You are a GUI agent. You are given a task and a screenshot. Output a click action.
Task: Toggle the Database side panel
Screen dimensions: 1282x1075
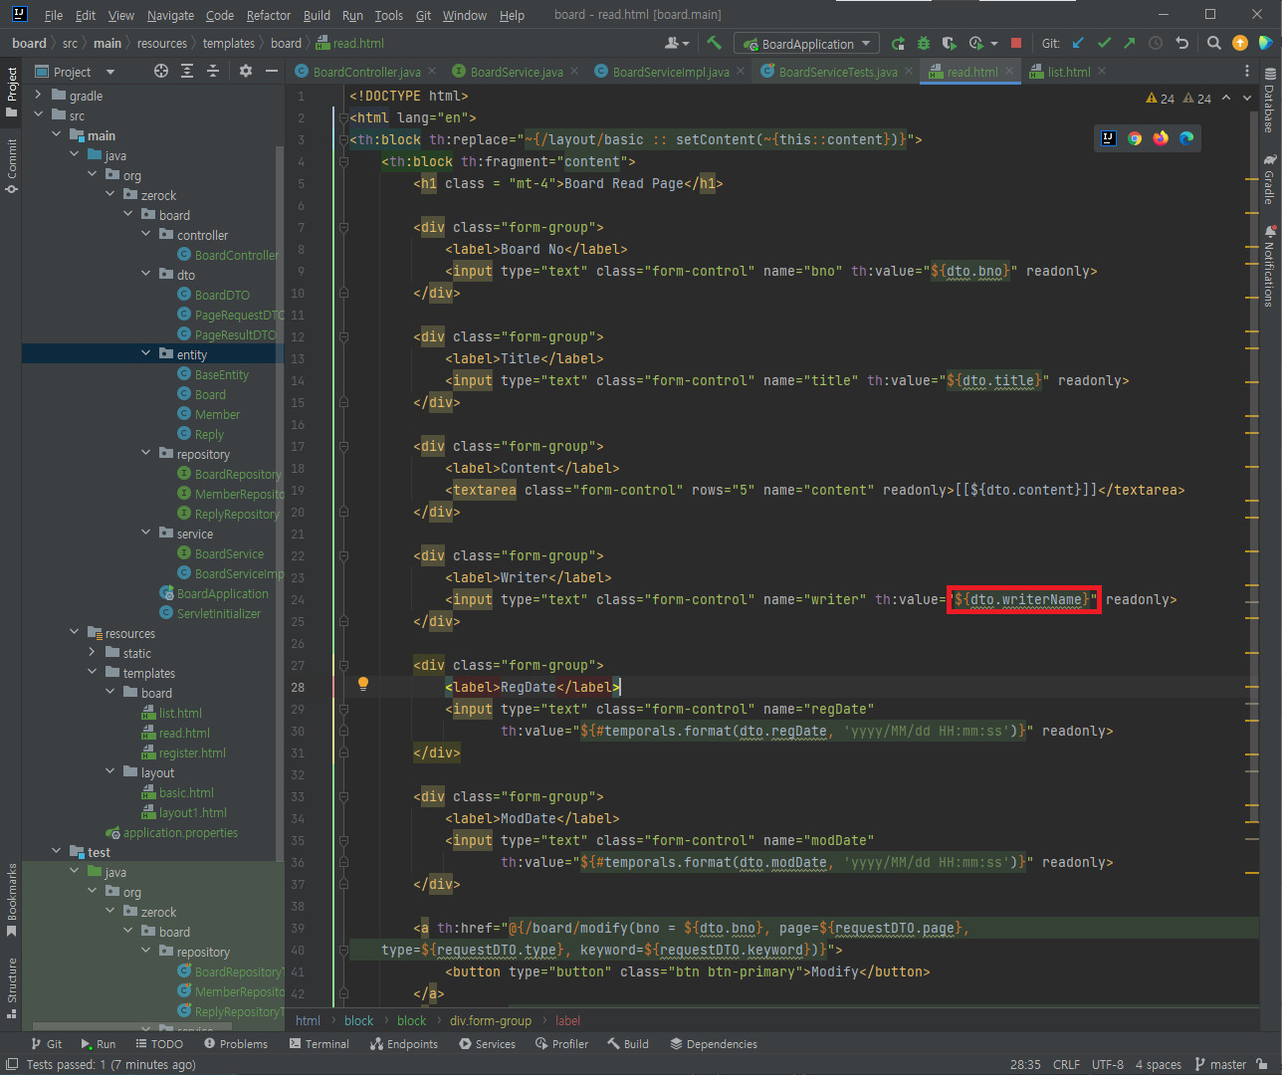tap(1270, 100)
